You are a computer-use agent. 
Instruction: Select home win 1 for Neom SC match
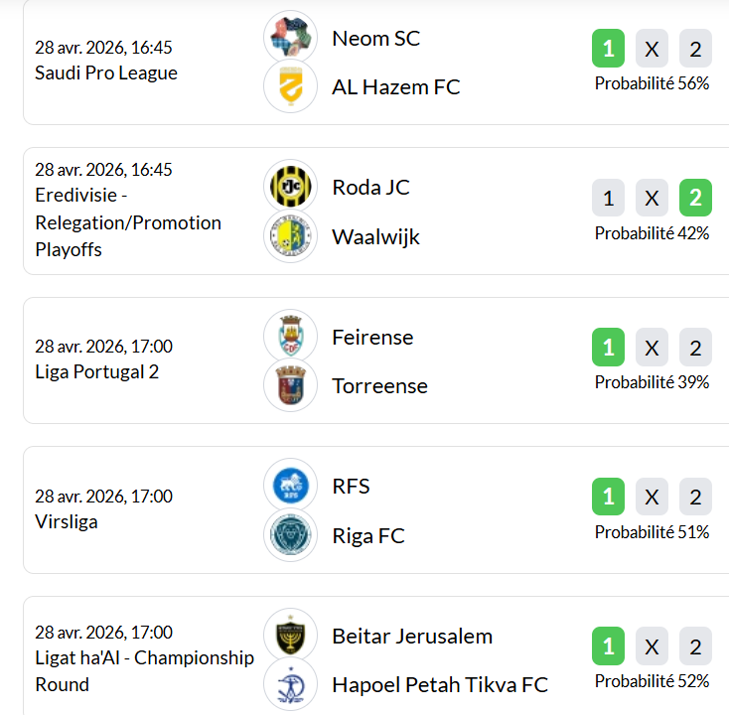point(608,49)
